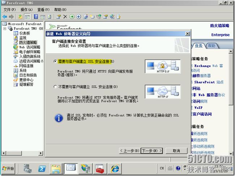
Task: Click the 邮件服务器 publish link
Action: pyautogui.click(x=201, y=76)
